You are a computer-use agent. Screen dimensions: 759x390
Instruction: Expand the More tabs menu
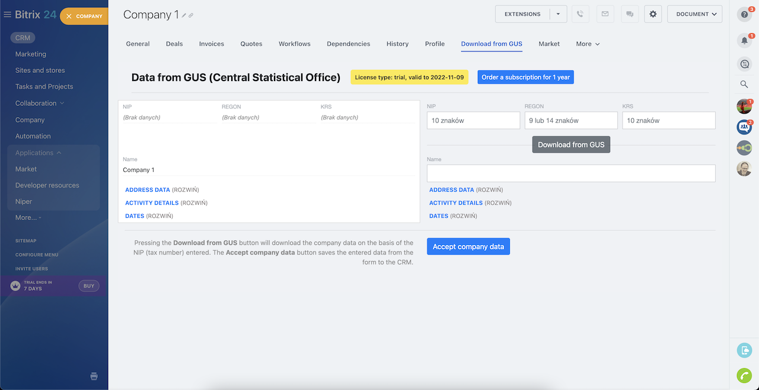[x=588, y=44]
